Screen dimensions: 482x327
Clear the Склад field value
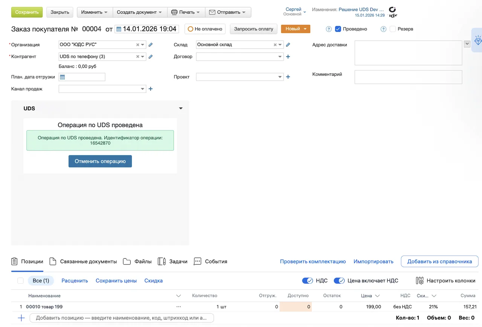(x=275, y=45)
